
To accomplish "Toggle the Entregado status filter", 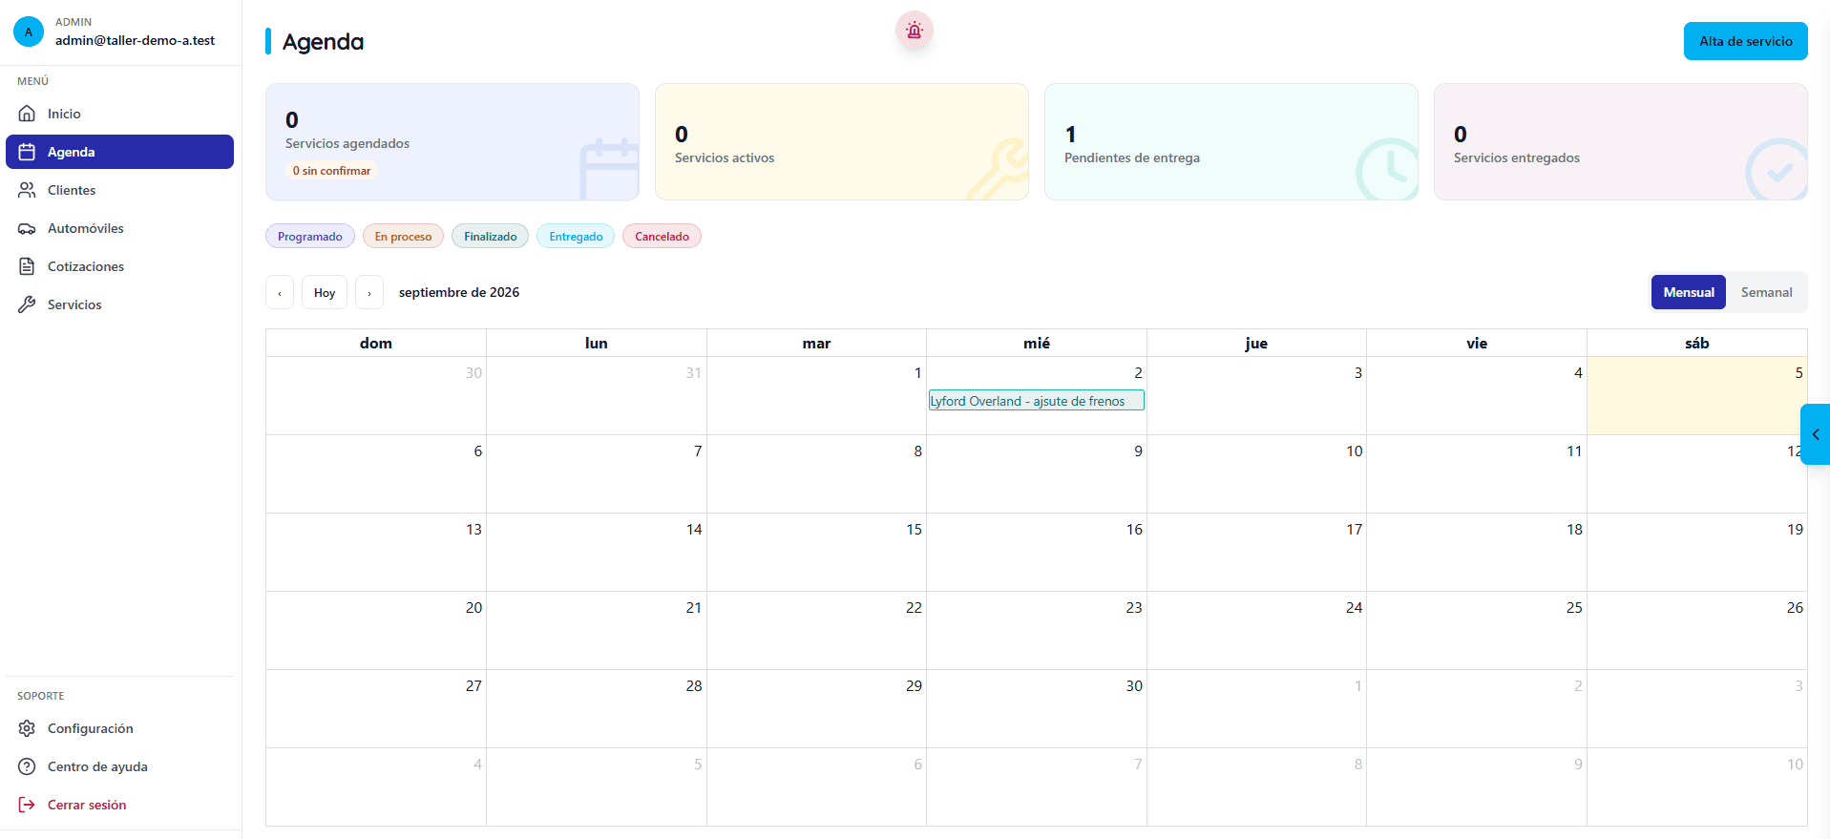I will pyautogui.click(x=576, y=237).
